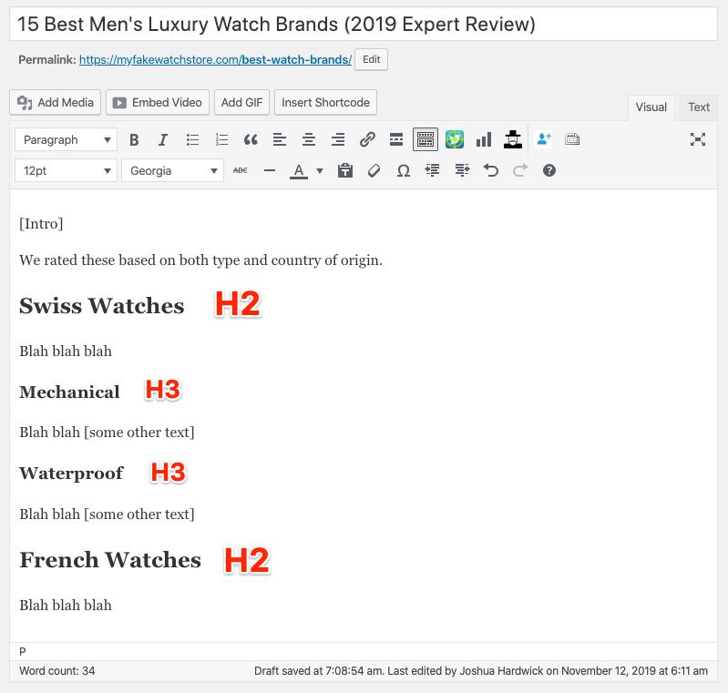Insert special character omega symbol
The width and height of the screenshot is (728, 693).
pos(404,171)
